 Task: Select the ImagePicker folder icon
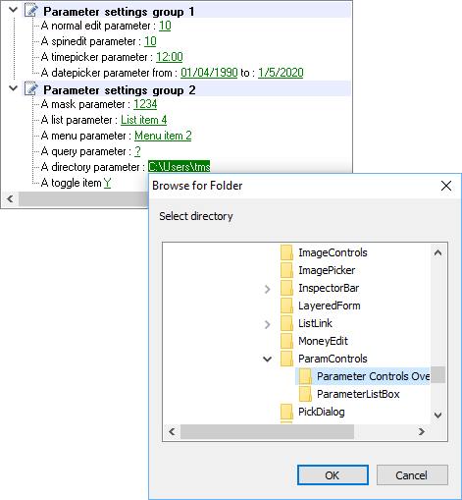coord(286,270)
